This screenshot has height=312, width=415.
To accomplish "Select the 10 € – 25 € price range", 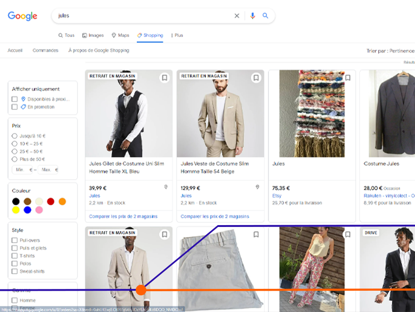I will 15,144.
